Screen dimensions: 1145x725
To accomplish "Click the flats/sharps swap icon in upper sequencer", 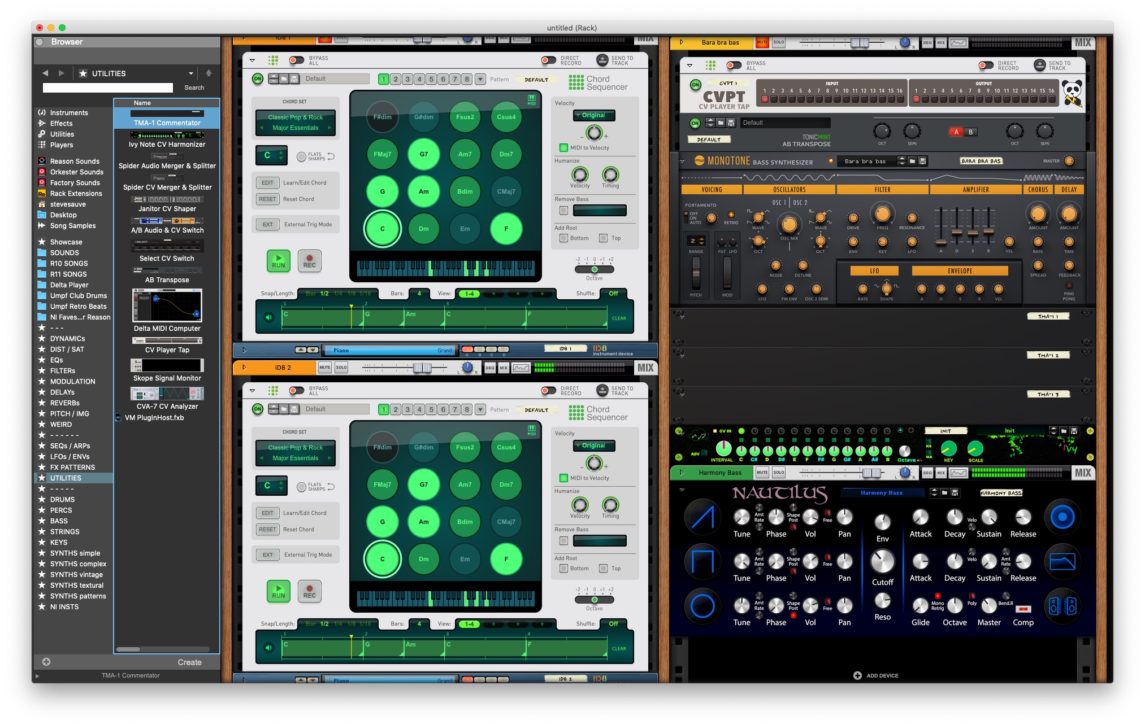I will [x=331, y=156].
